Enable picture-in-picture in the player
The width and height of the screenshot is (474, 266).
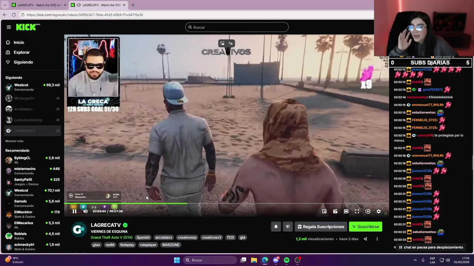click(x=324, y=211)
